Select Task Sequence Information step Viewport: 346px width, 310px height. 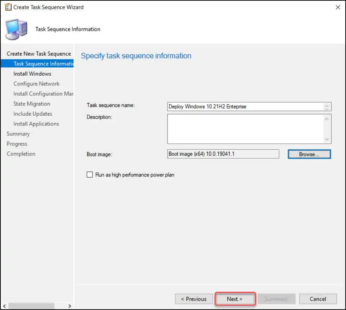tap(37, 64)
